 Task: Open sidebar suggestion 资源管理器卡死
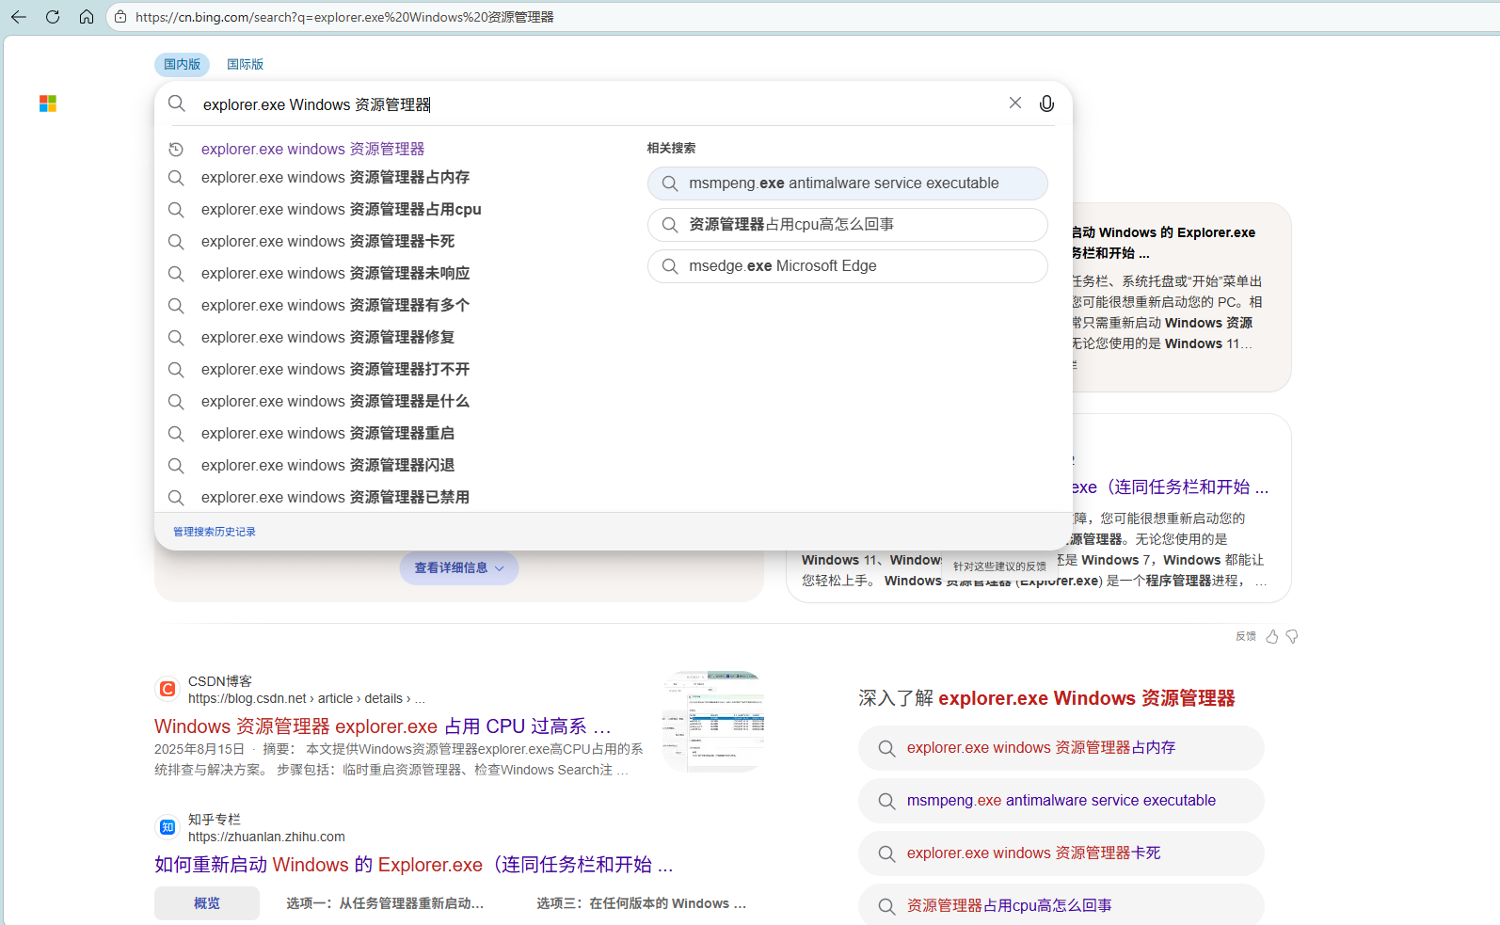(x=1061, y=853)
